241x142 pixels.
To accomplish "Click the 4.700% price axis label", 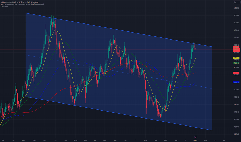I will pos(236,38).
